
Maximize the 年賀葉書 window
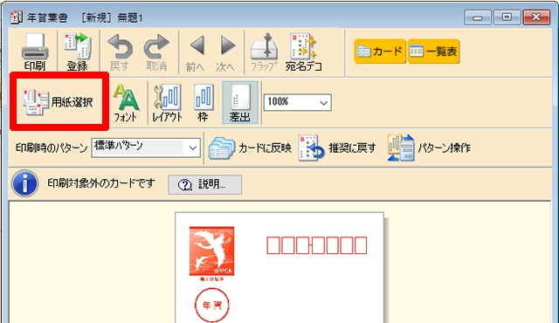(507, 17)
